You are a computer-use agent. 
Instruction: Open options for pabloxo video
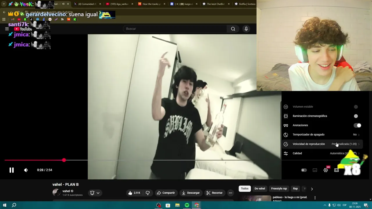click(315, 198)
